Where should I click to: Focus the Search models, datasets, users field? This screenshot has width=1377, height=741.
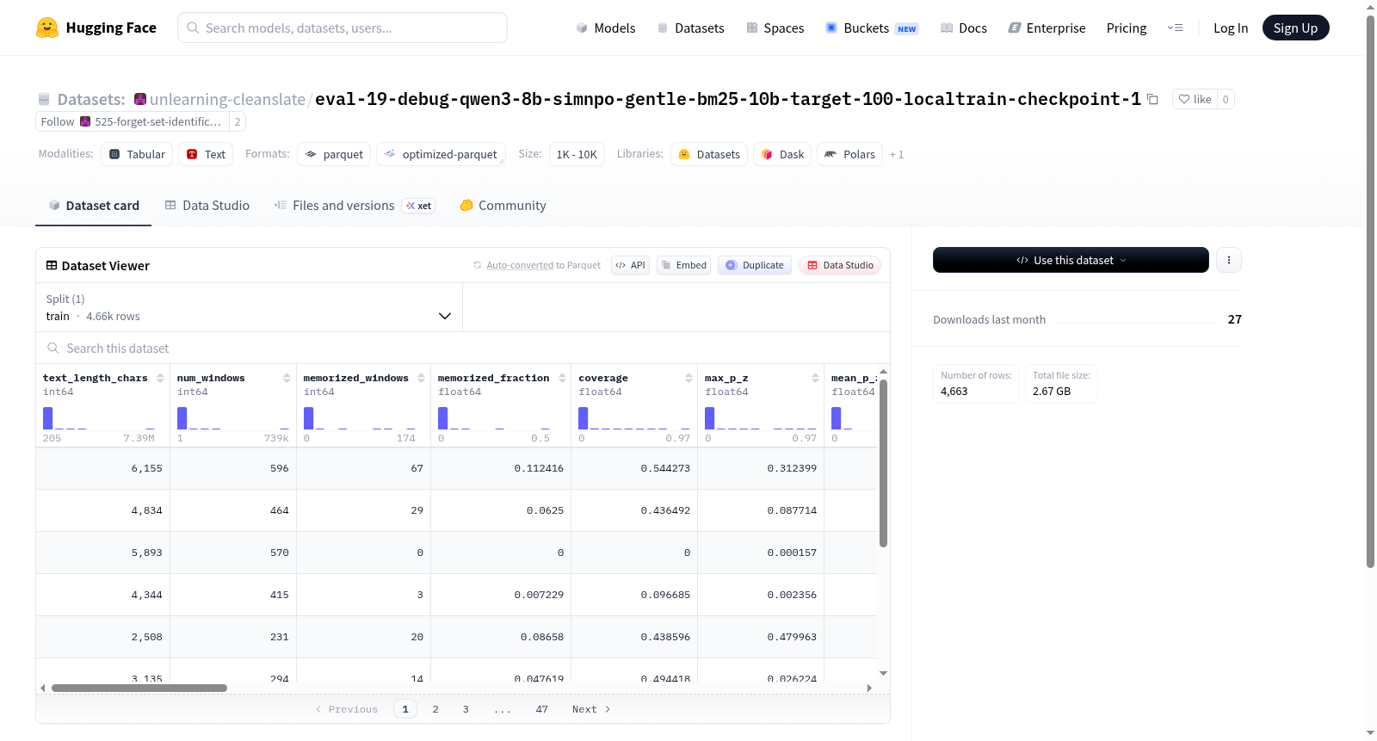(343, 28)
